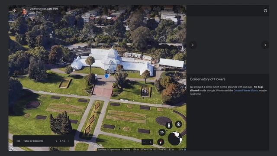Click the 100% loading indicator
Screen dimensions: 277x156
pyautogui.click(x=182, y=149)
